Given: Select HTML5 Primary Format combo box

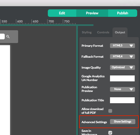Looking at the screenshot, I should 122,46.
